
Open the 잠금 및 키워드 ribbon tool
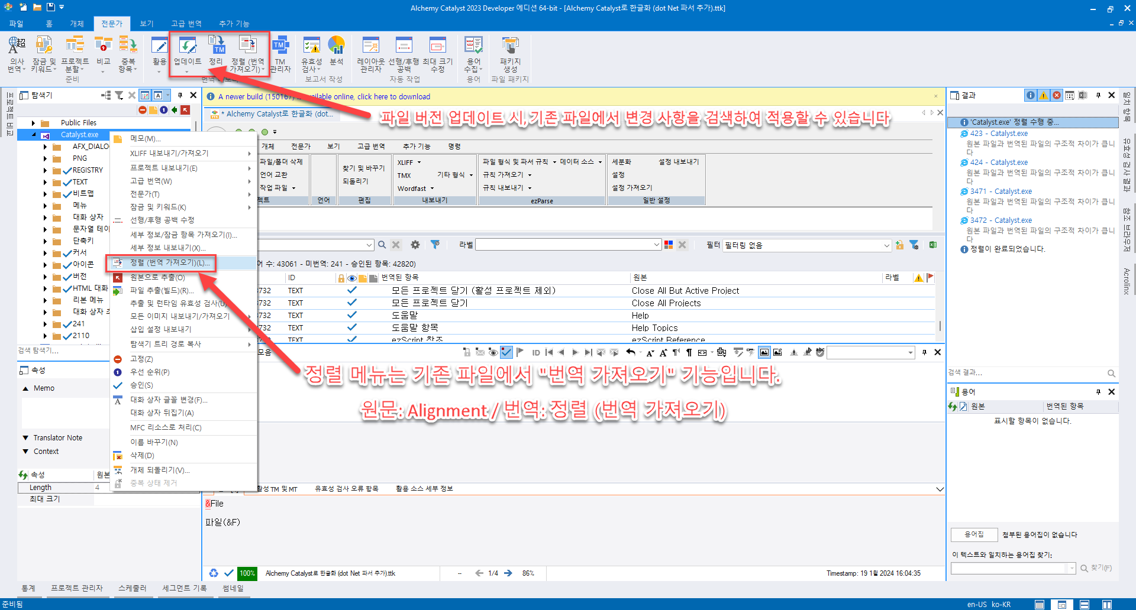point(44,54)
